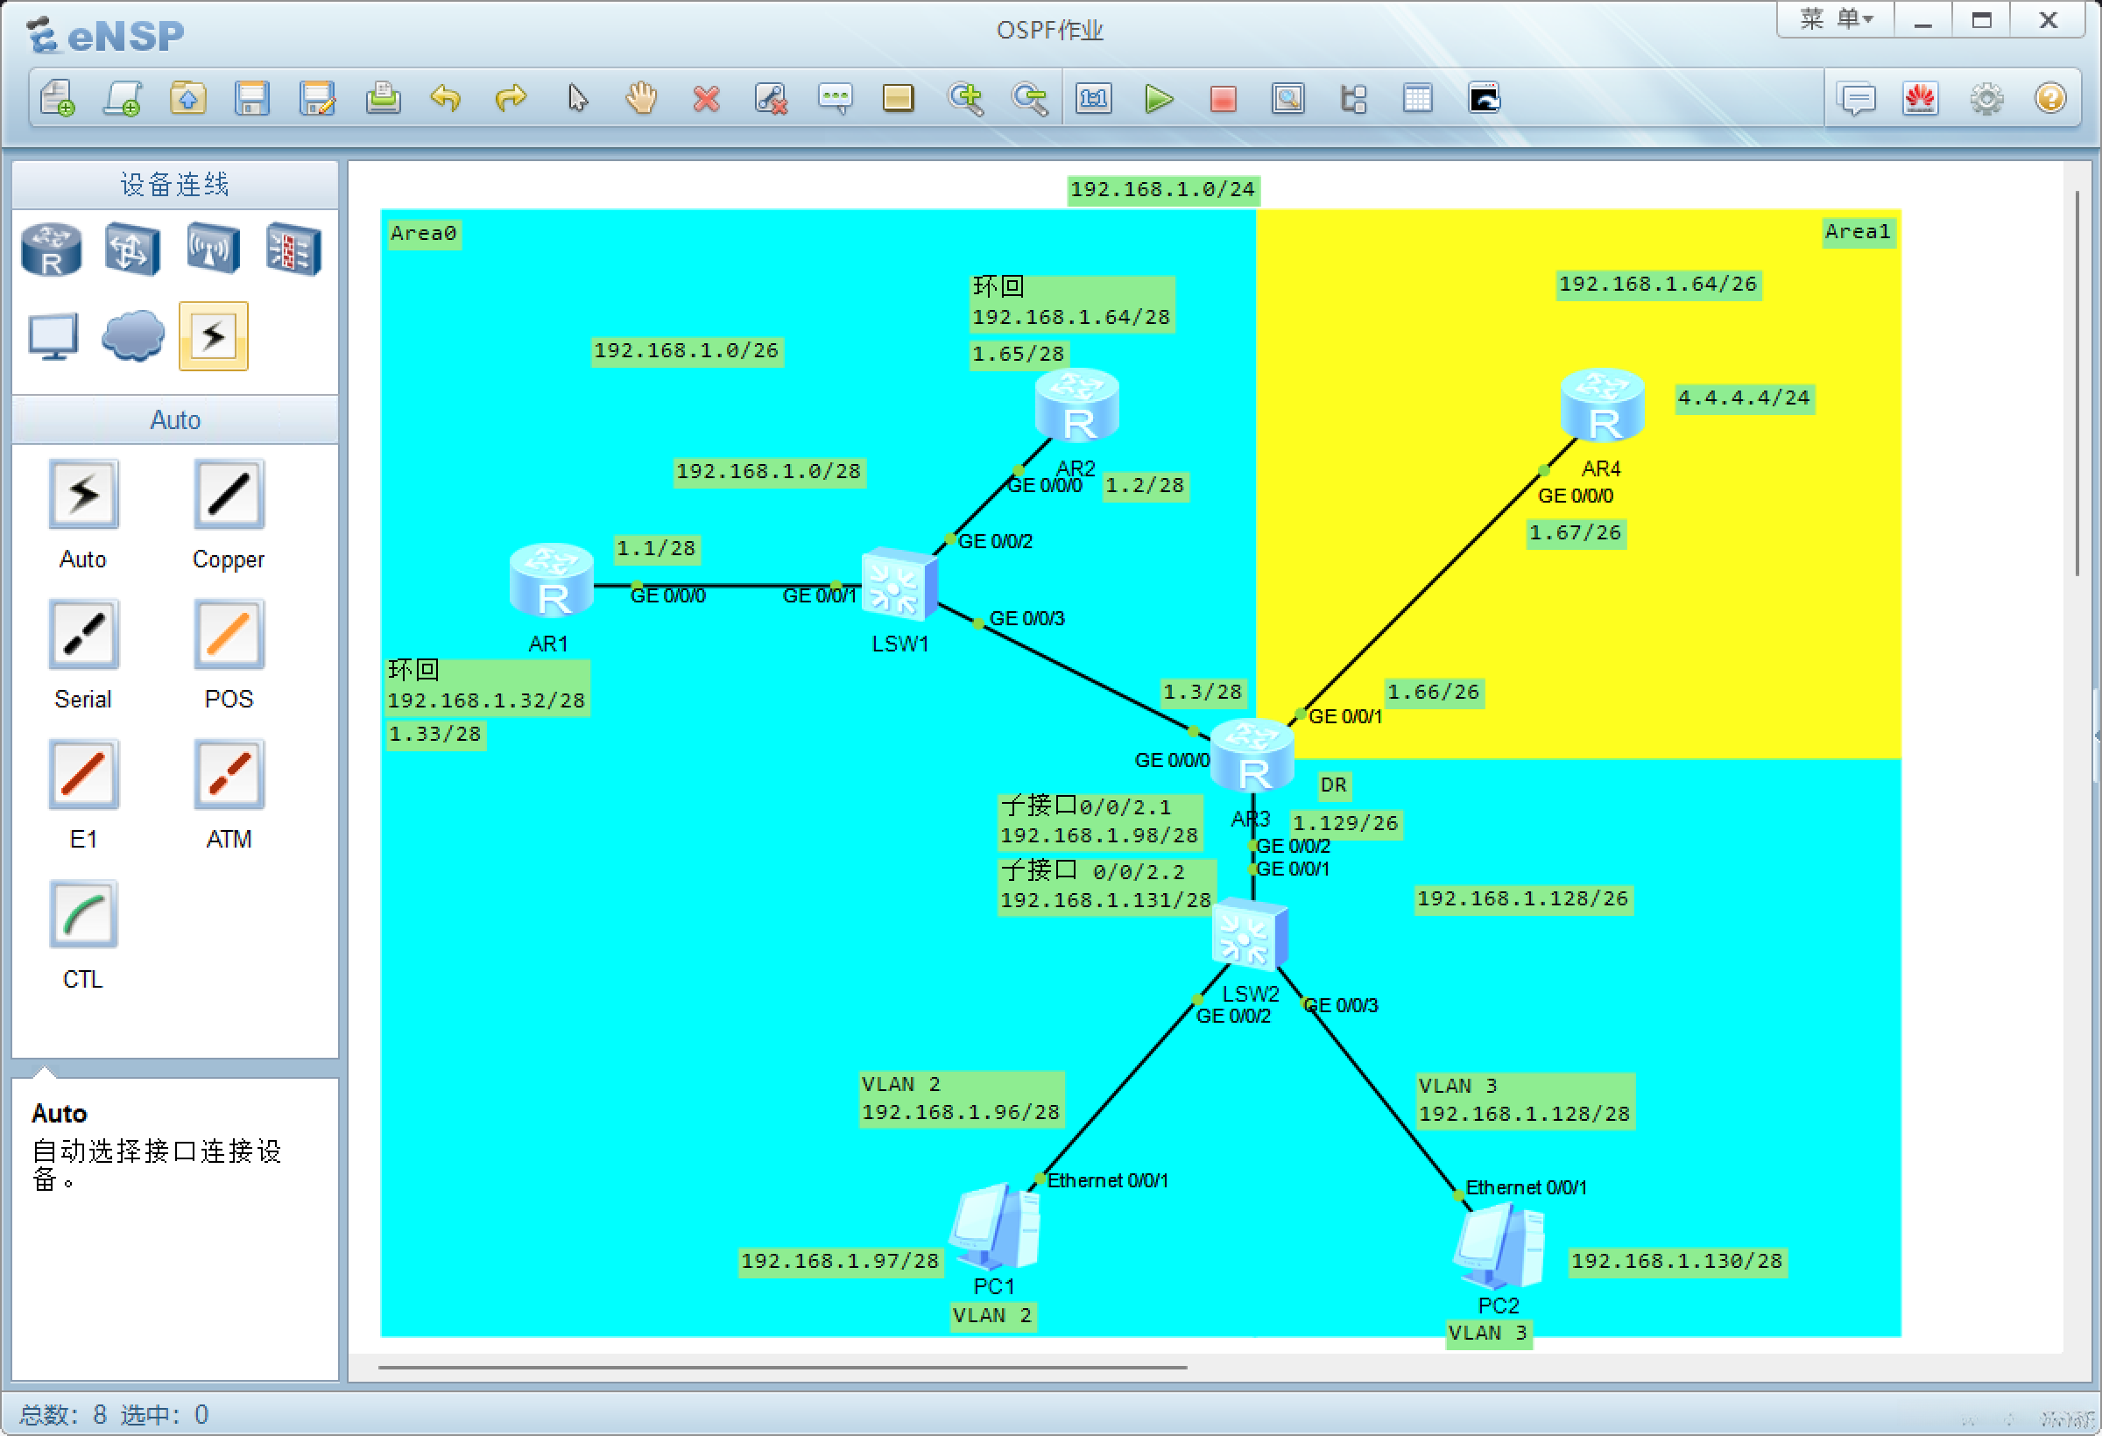Screen dimensions: 2102x1436
Task: Open the settings gear icon
Action: (1986, 99)
